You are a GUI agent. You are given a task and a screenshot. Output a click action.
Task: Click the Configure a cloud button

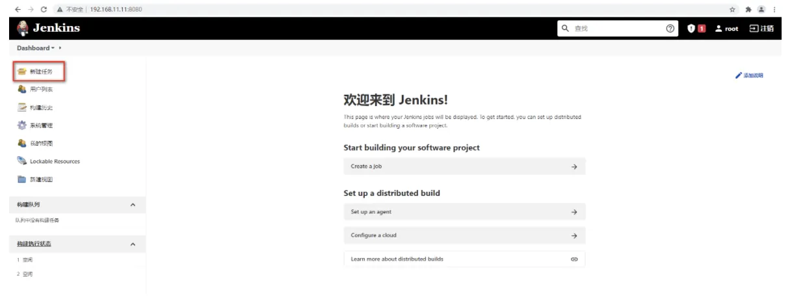point(464,235)
